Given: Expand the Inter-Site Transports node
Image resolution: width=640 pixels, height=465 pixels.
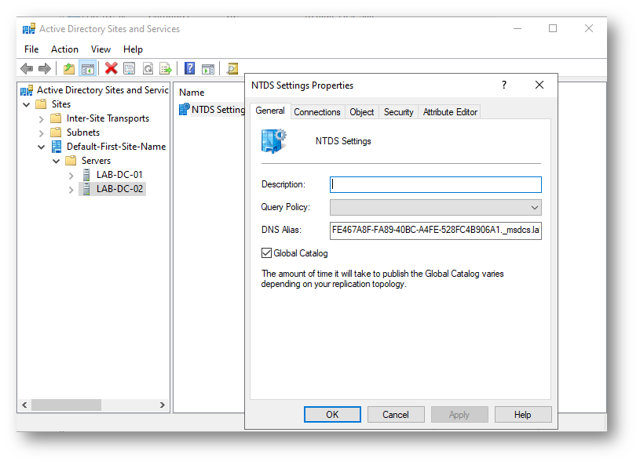Looking at the screenshot, I should (x=41, y=119).
